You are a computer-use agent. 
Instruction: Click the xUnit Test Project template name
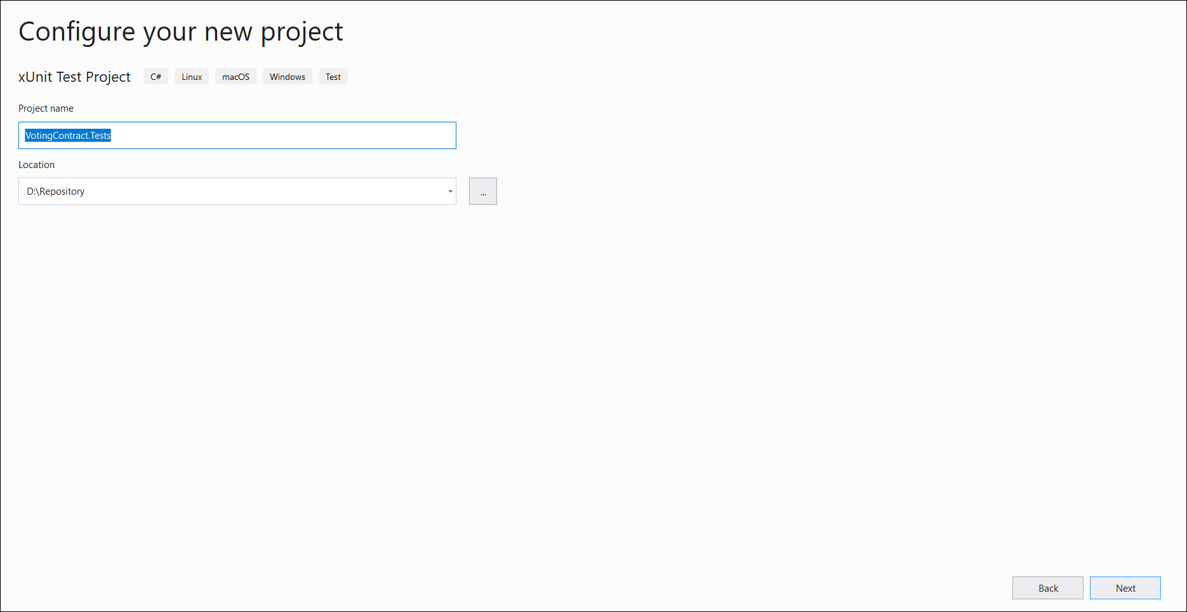tap(74, 77)
